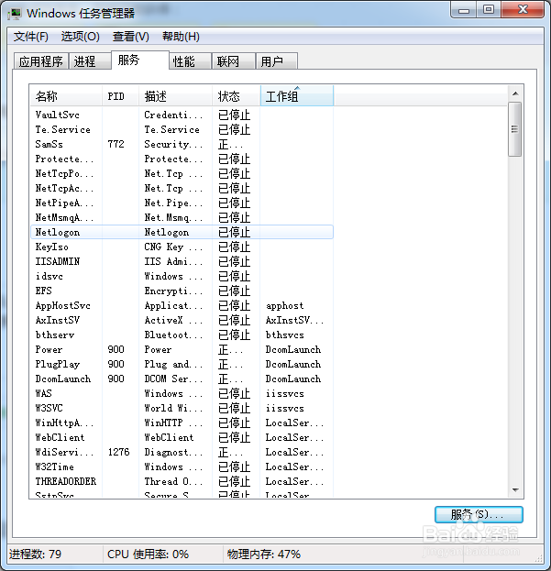This screenshot has height=571, width=551.
Task: Open the 服务(S)... button
Action: [x=479, y=514]
